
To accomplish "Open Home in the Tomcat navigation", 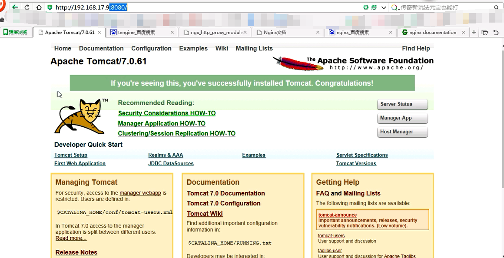I will [63, 48].
